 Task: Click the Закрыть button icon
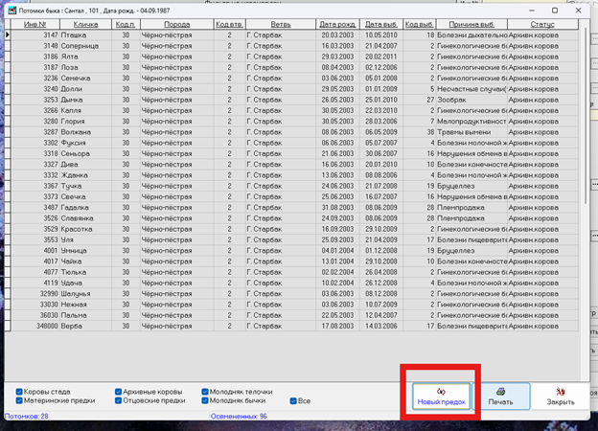(561, 392)
